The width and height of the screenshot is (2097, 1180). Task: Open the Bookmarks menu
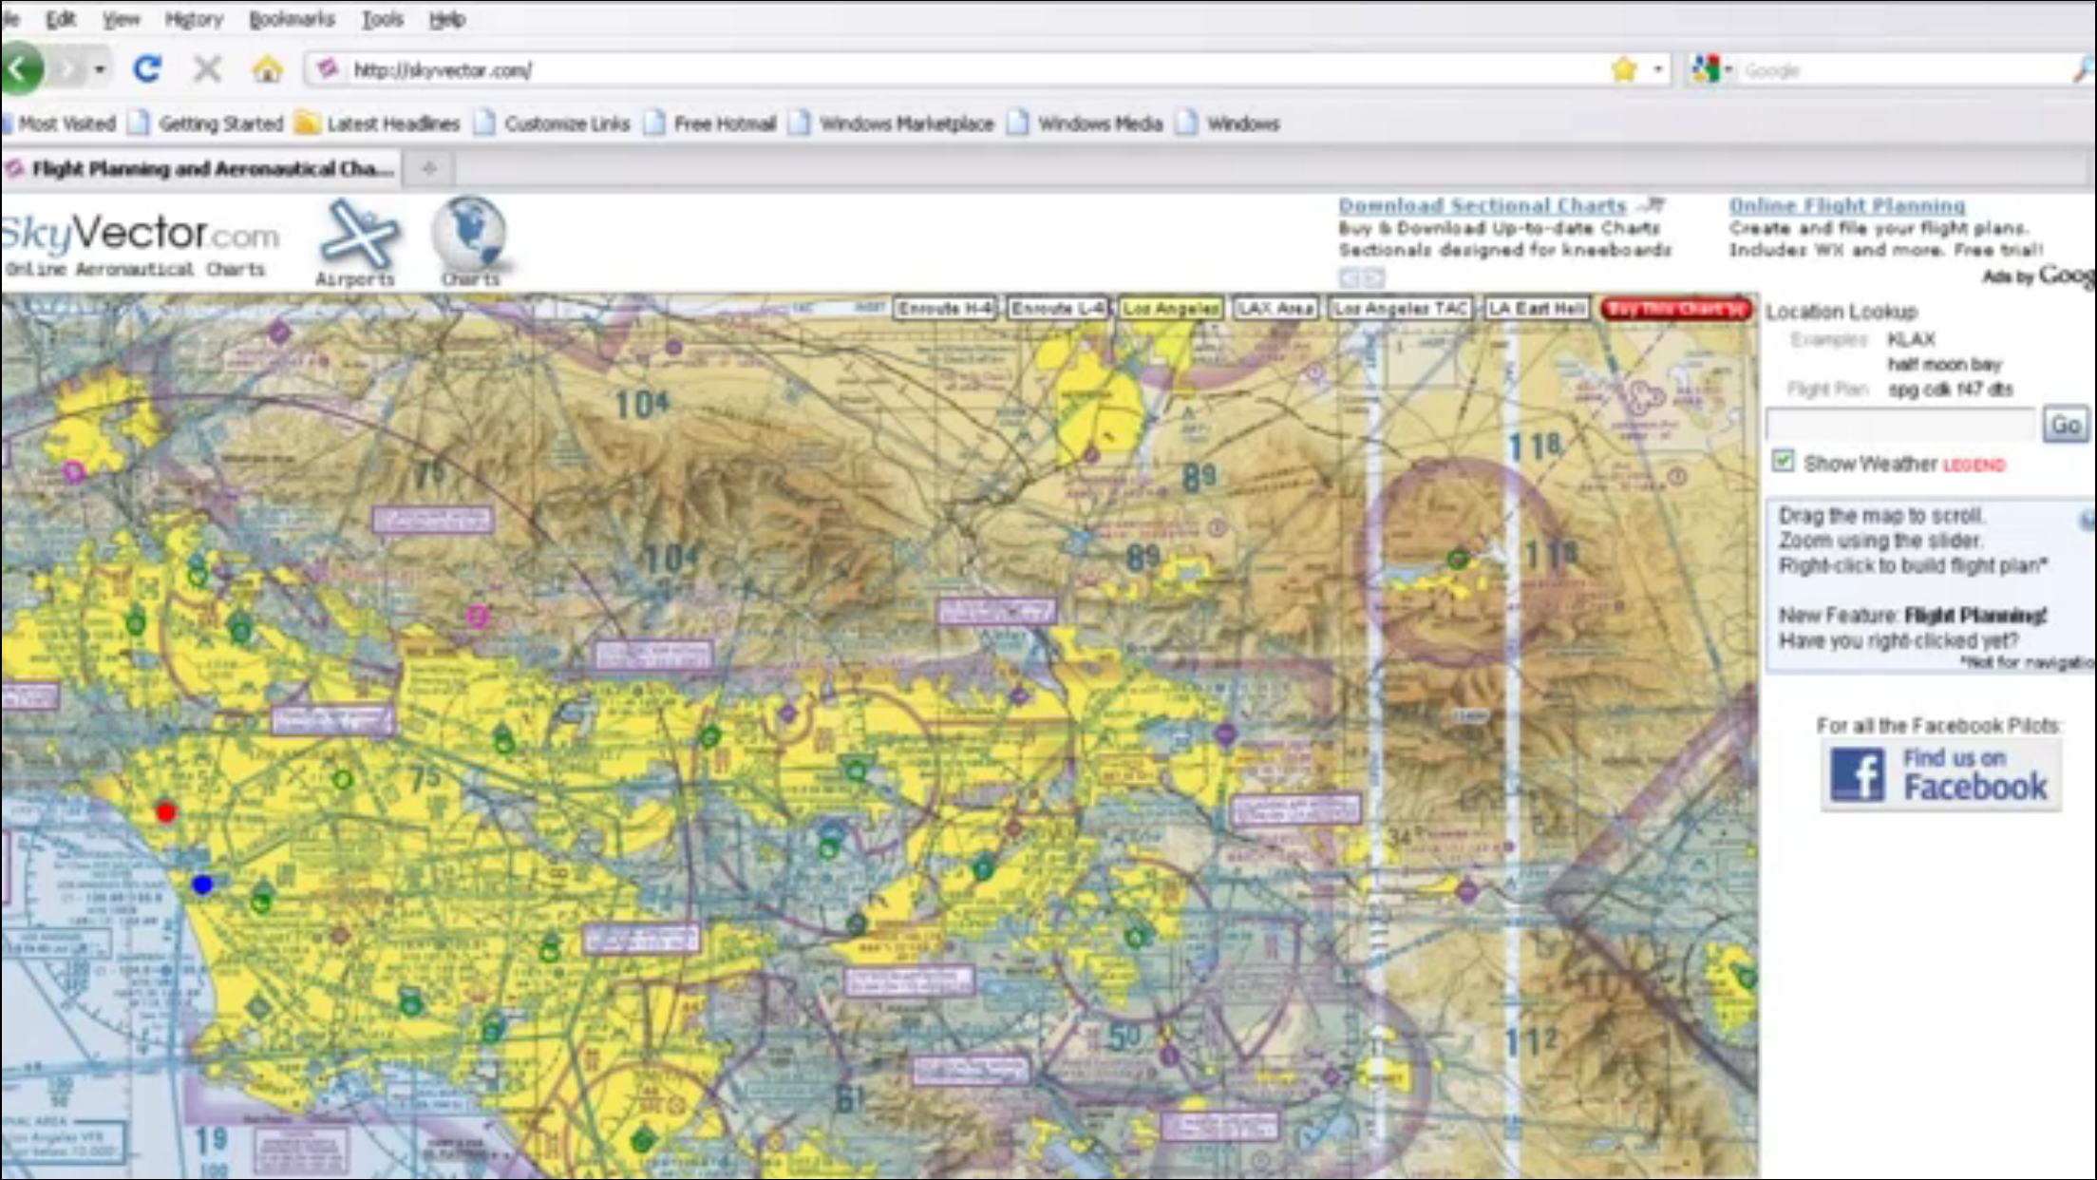[291, 19]
